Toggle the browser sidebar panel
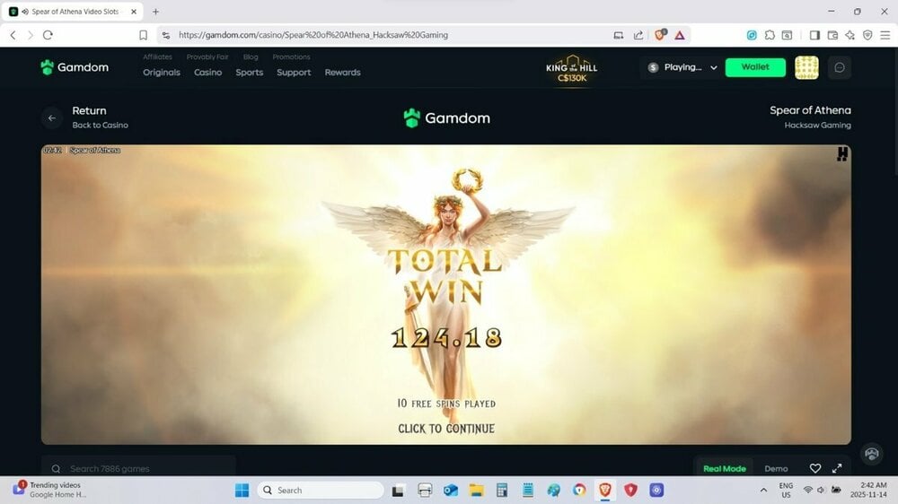 pos(814,35)
